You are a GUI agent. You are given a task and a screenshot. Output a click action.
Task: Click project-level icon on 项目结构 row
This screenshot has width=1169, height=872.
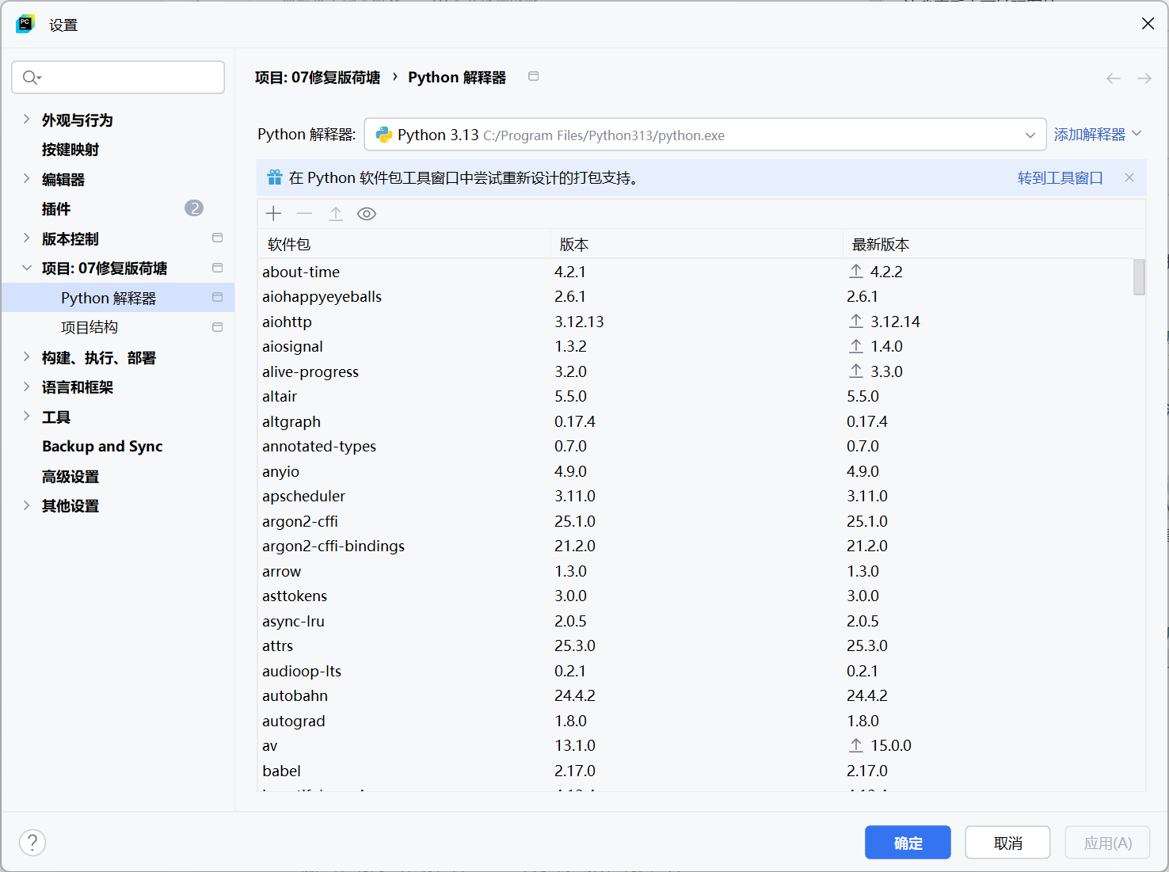click(218, 327)
